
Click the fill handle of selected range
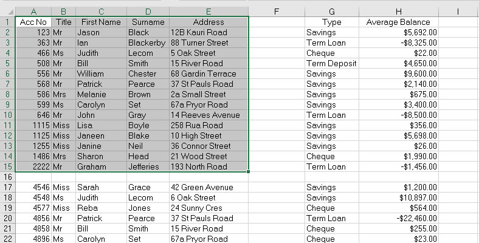coord(249,172)
